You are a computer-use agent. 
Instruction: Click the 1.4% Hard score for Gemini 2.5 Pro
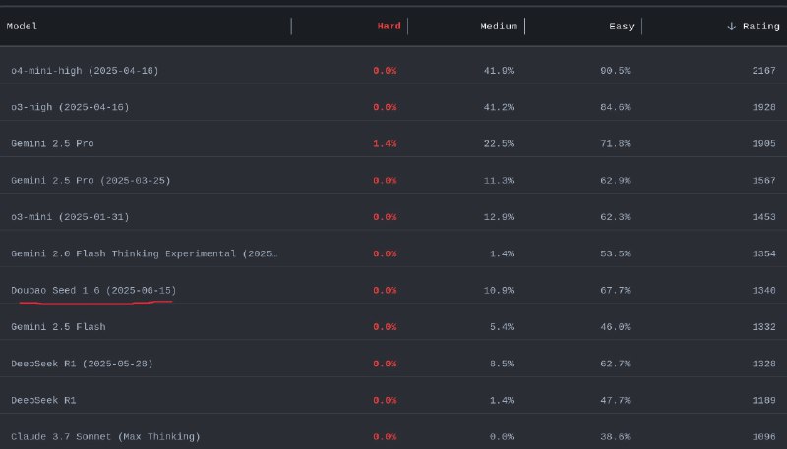pos(385,143)
